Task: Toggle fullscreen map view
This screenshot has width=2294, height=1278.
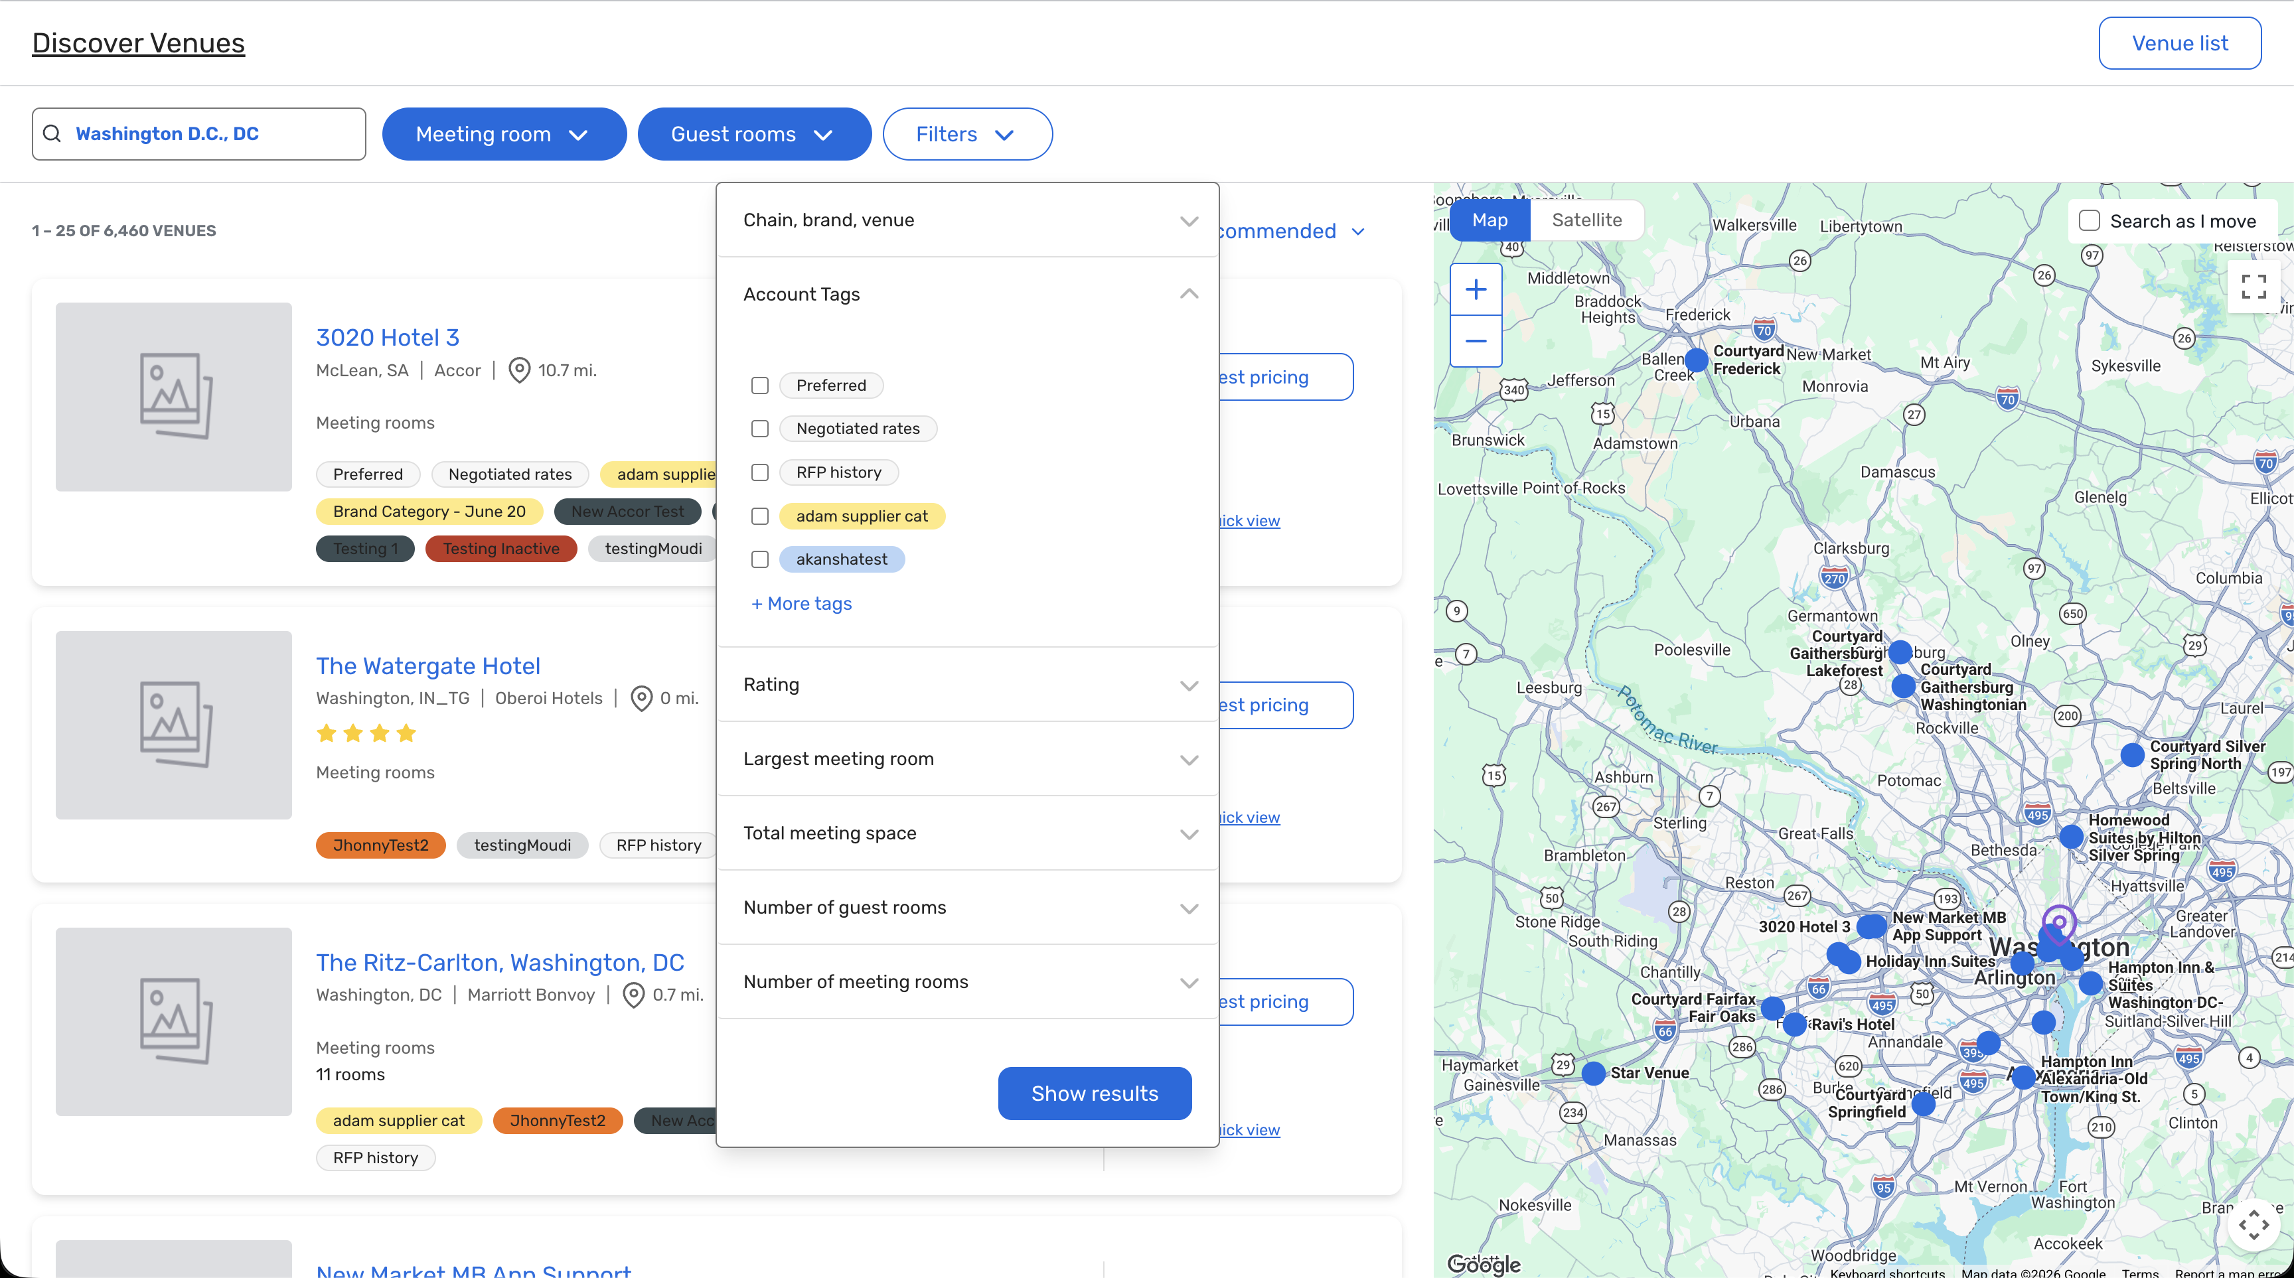Action: coord(2253,287)
